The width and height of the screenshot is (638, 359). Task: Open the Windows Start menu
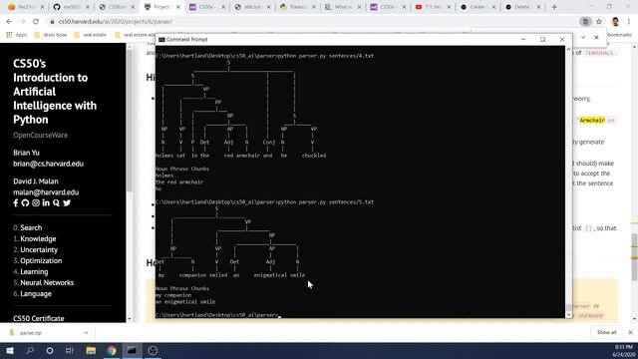[9, 350]
